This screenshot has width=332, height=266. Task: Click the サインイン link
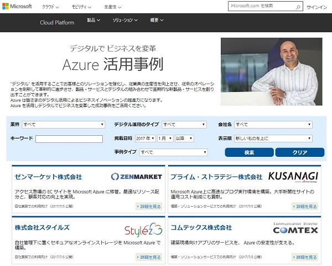click(317, 7)
